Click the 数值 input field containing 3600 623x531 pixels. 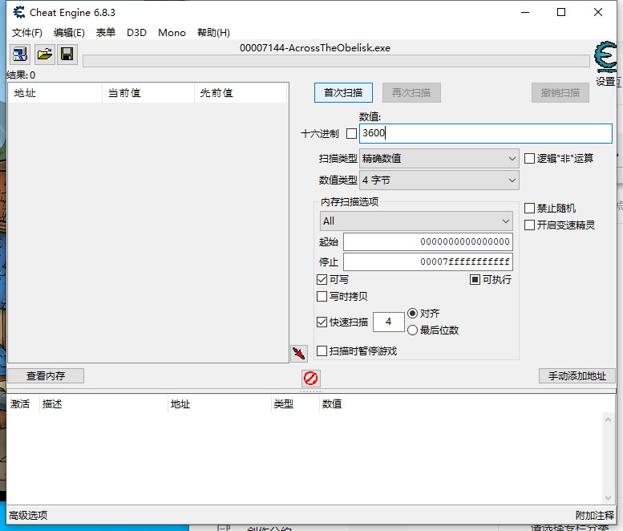pos(486,133)
